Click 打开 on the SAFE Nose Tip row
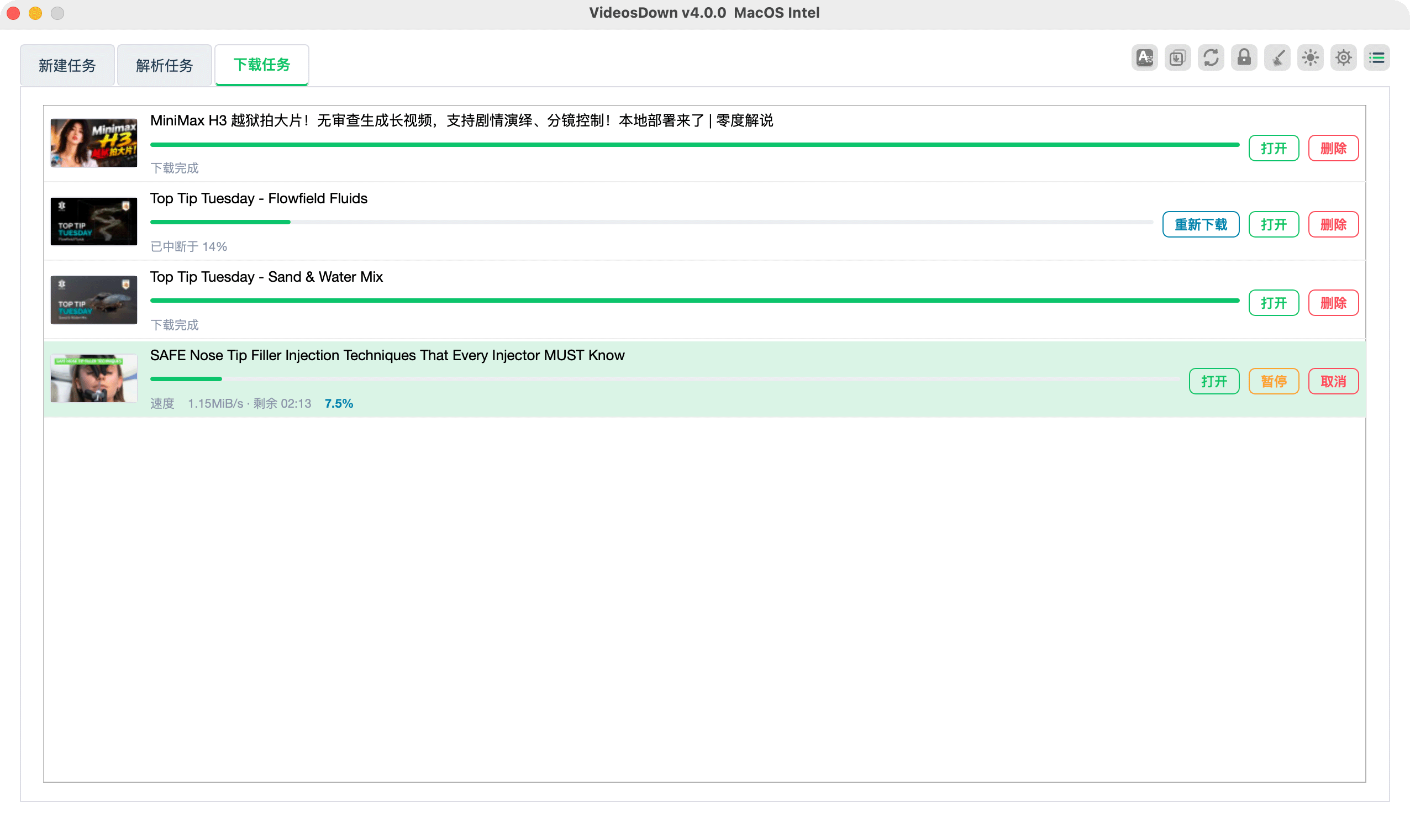The width and height of the screenshot is (1410, 822). [x=1214, y=382]
